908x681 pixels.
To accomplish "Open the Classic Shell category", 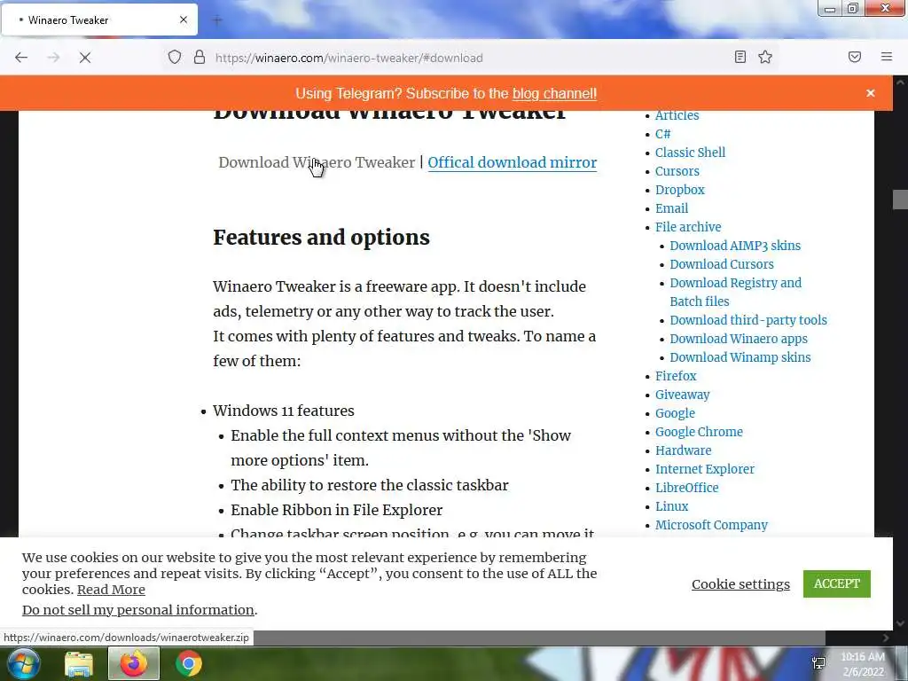I will pos(690,153).
